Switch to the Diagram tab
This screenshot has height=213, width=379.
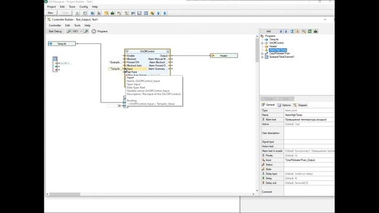pyautogui.click(x=300, y=105)
